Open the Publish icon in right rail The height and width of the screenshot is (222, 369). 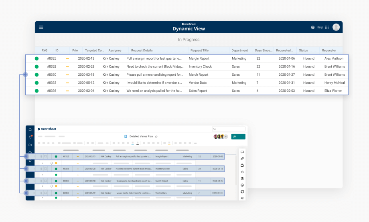[242, 178]
